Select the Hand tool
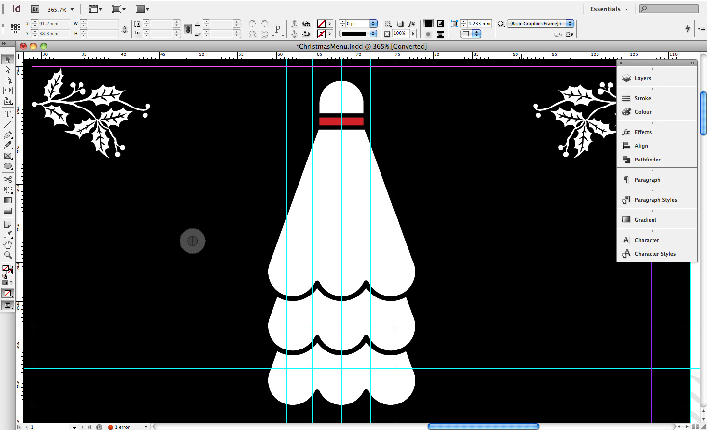 click(x=8, y=244)
